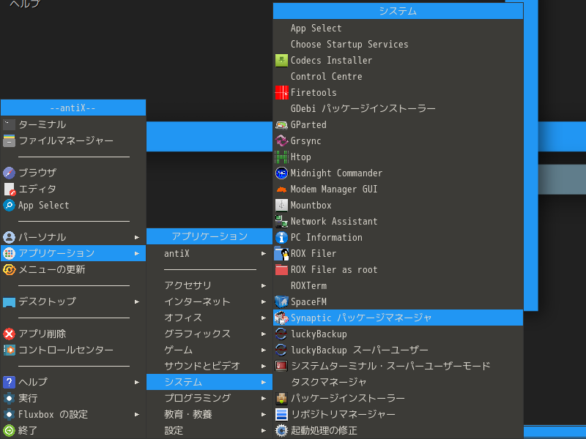Screen dimensions: 586x439
Task: Open the プログラミング category
Action: coord(209,398)
